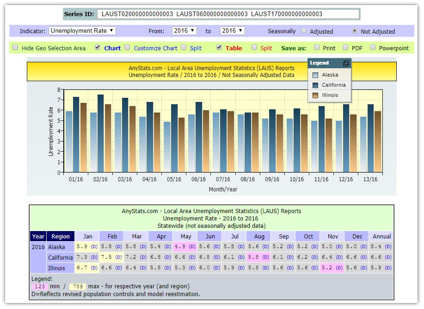Click into the Series ID input field
This screenshot has height=309, width=424.
click(228, 14)
